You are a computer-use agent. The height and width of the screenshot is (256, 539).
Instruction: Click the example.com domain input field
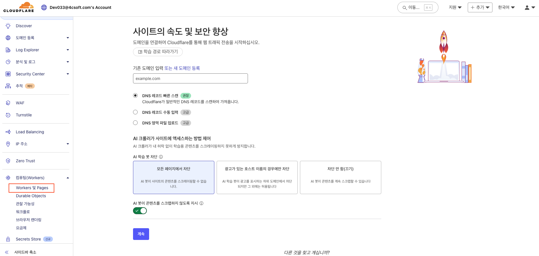pos(190,79)
